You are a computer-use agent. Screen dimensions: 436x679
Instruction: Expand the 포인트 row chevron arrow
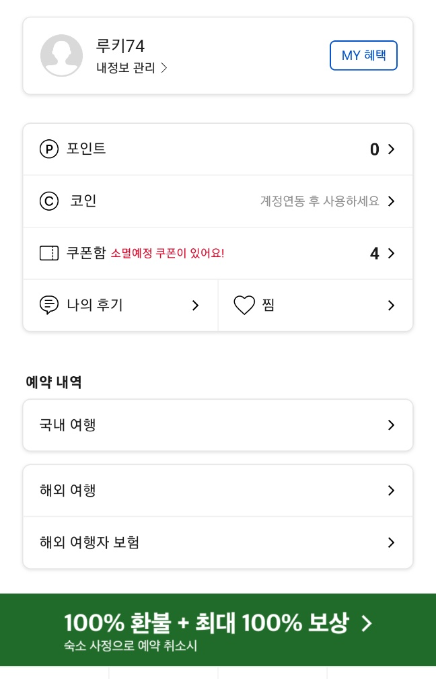click(391, 149)
